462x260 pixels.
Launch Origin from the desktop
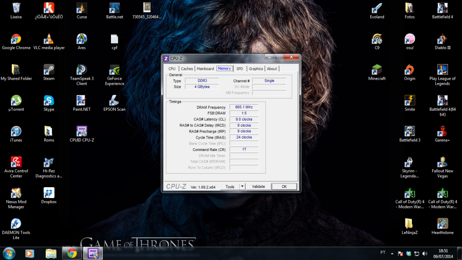(x=410, y=72)
